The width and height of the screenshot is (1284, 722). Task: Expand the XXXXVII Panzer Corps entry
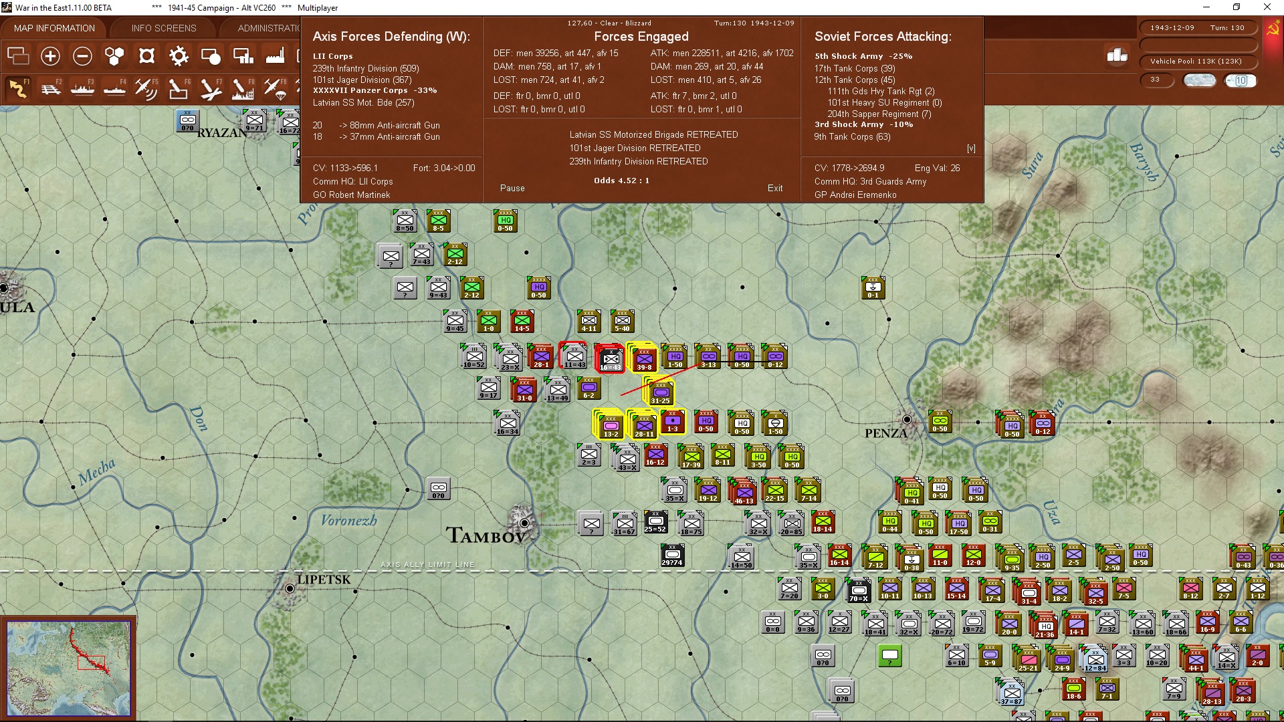pyautogui.click(x=360, y=90)
